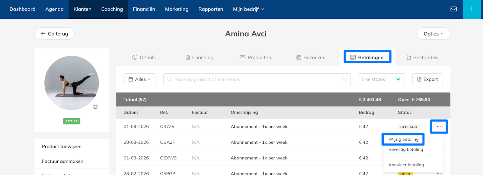Click the Amina Avci profile picture

click(72, 83)
